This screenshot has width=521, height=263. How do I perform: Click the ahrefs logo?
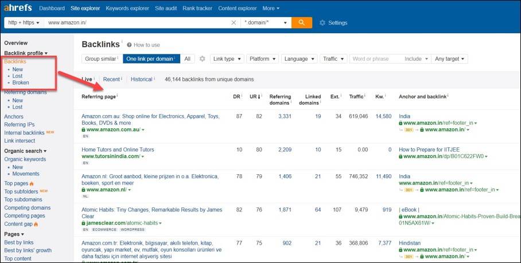[18, 8]
